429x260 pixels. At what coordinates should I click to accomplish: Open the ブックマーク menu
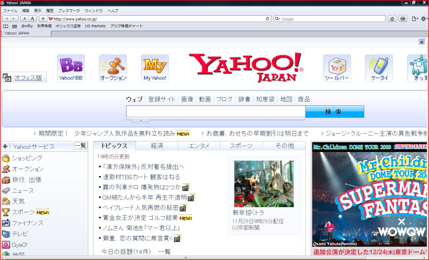point(69,11)
